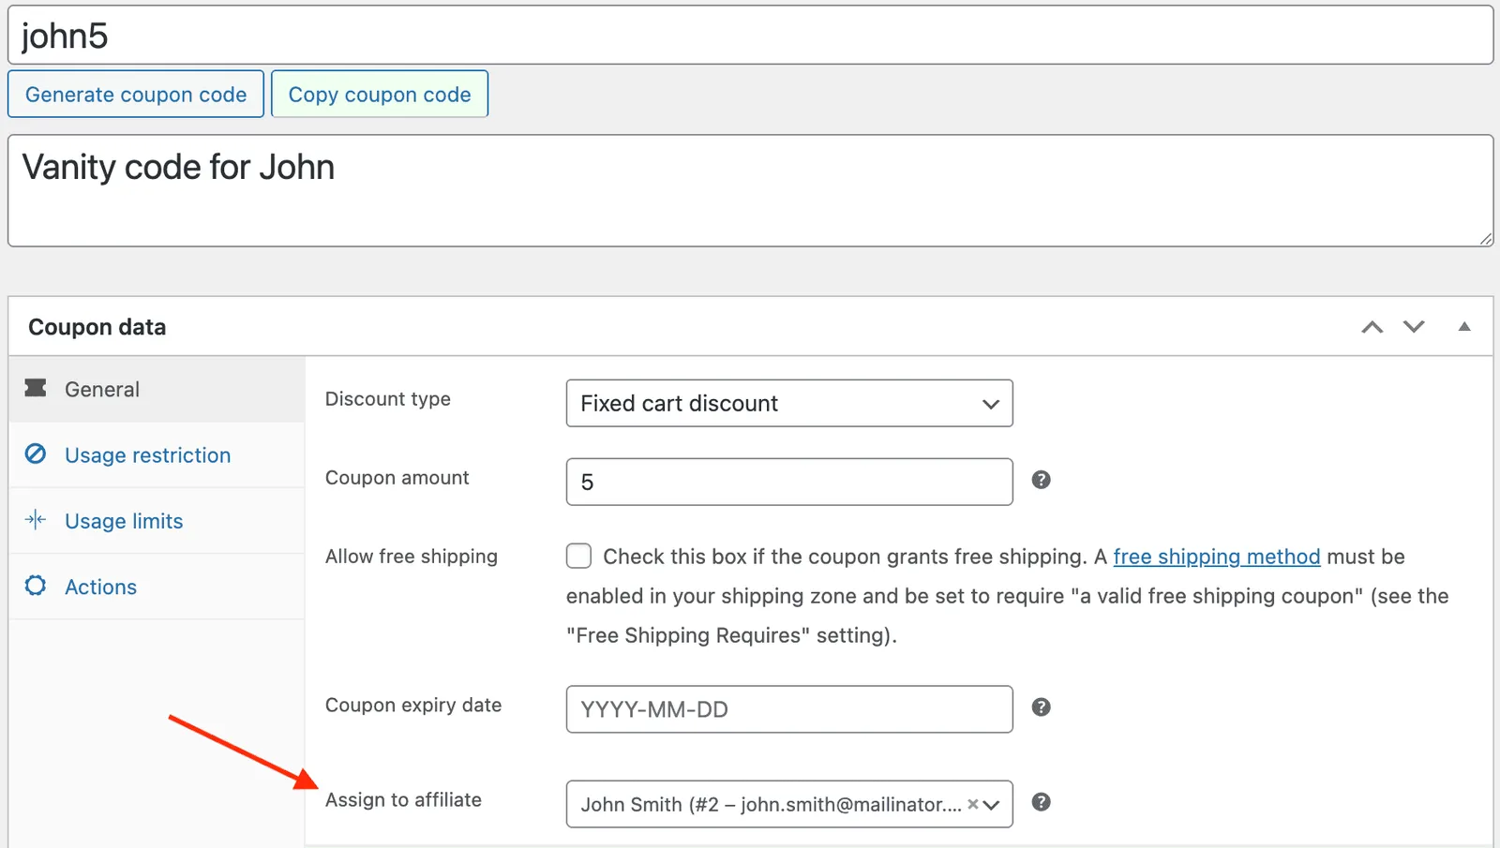Viewport: 1500px width, 848px height.
Task: Collapse the Coupon data panel
Action: click(1464, 327)
